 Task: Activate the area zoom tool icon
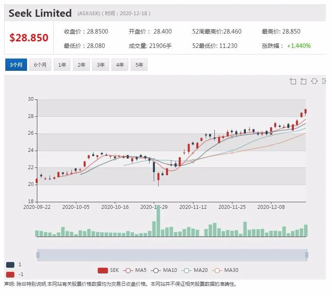[x=293, y=81]
